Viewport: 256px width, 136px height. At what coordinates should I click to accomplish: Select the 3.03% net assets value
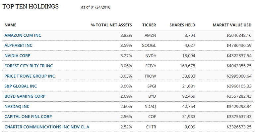click(126, 76)
